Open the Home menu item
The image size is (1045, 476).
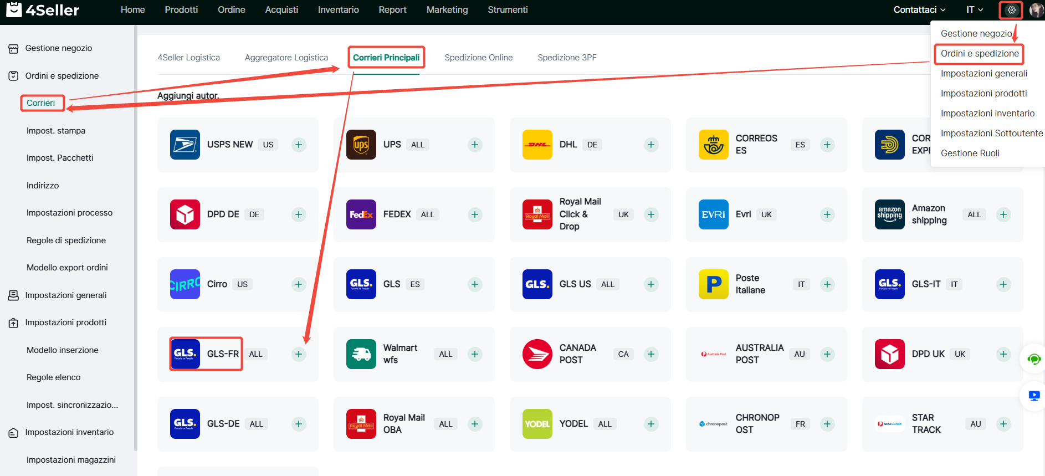133,9
